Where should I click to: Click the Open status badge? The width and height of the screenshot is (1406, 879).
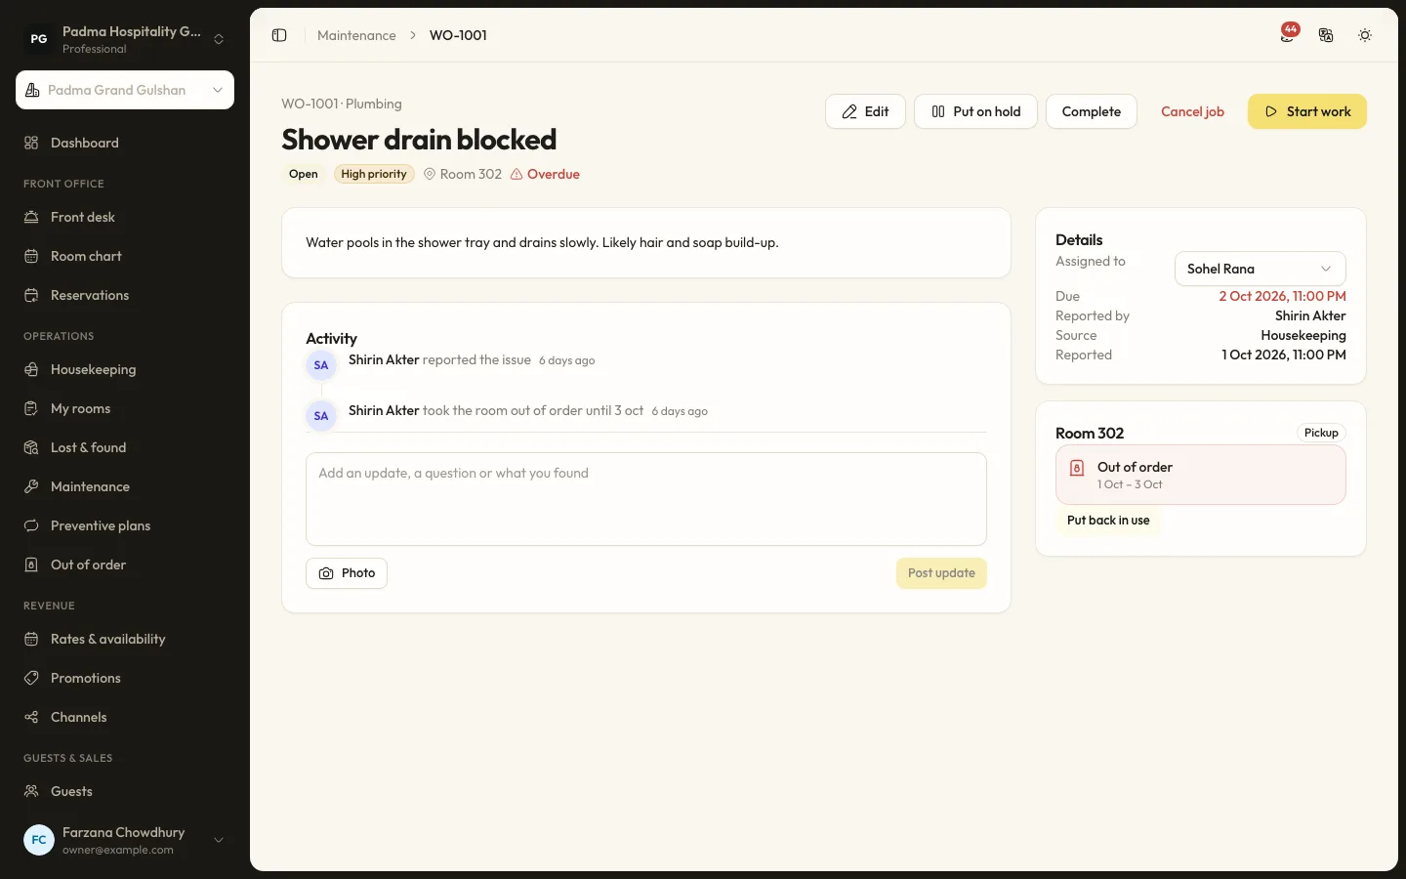(x=304, y=174)
